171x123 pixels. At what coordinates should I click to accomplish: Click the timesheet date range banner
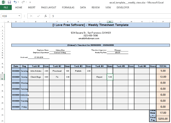(x=91, y=45)
